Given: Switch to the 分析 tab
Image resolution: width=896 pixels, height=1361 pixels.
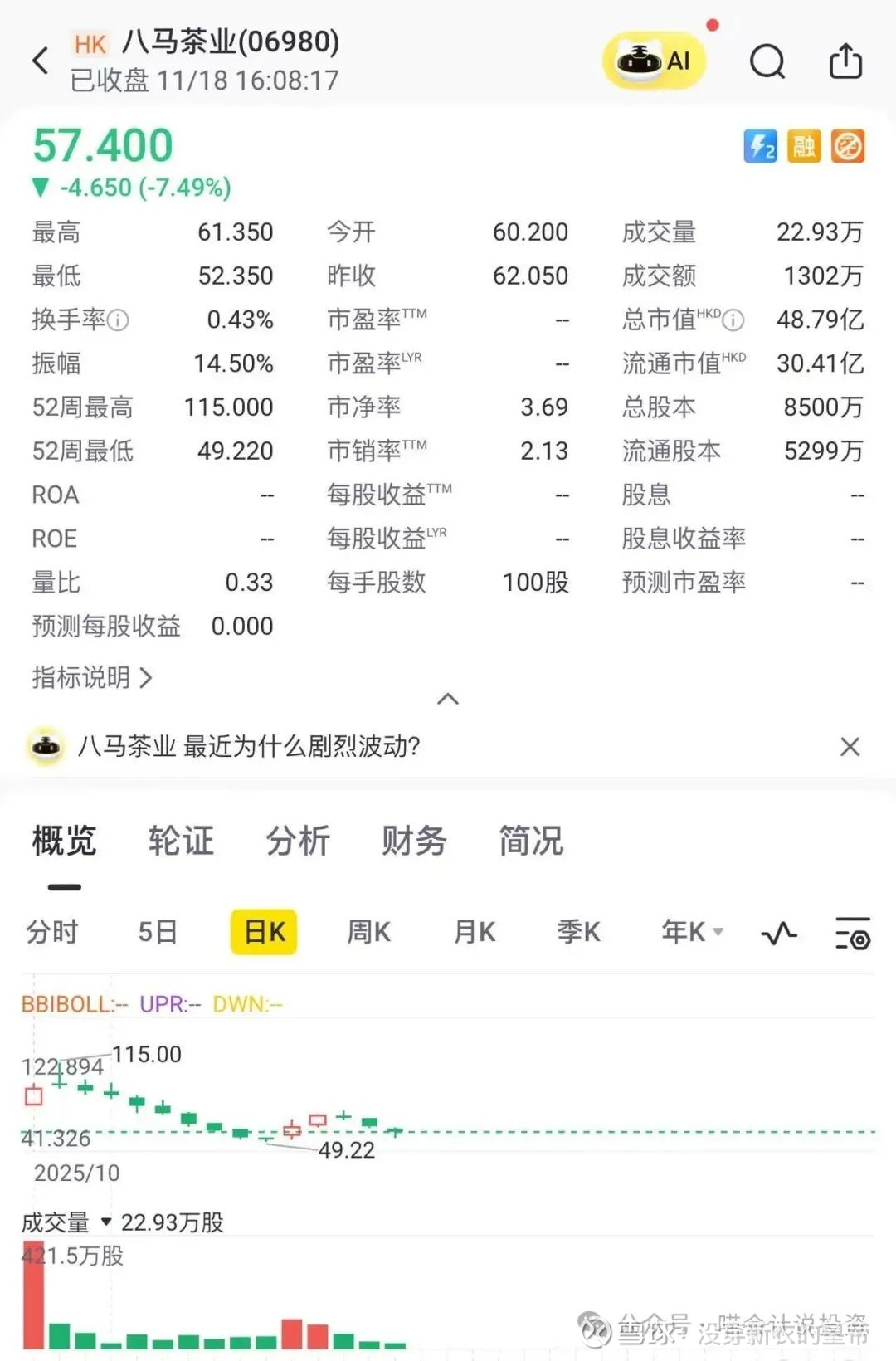Looking at the screenshot, I should point(298,841).
